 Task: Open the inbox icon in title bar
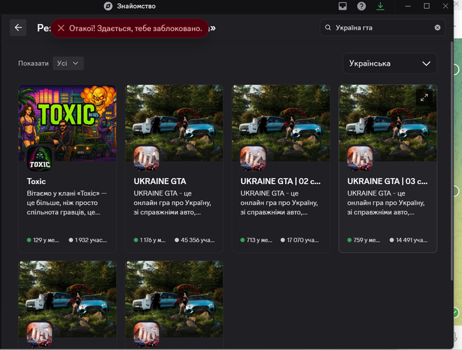[342, 6]
